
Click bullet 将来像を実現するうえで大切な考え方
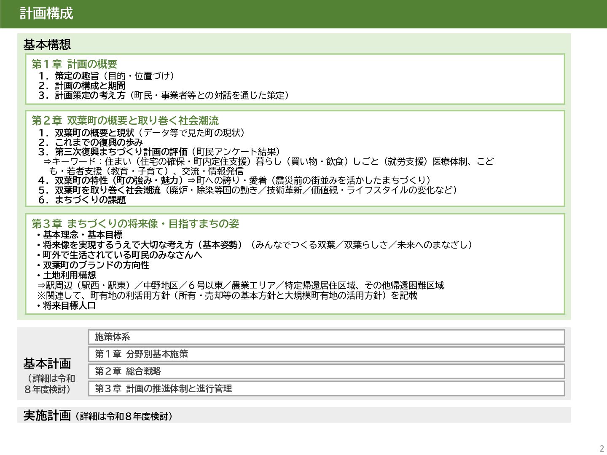(x=254, y=245)
